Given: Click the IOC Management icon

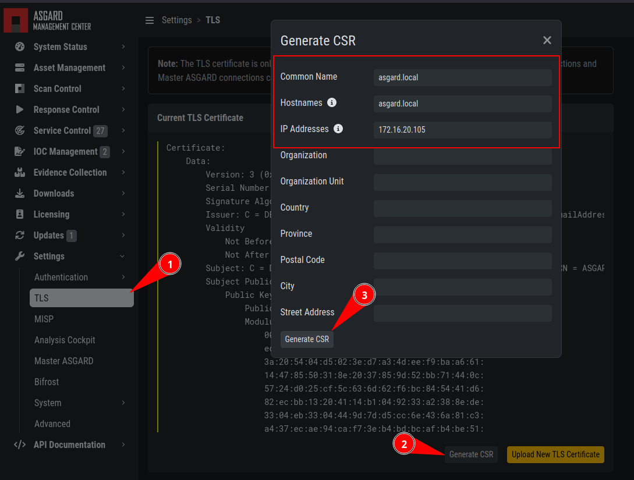Looking at the screenshot, I should point(19,151).
